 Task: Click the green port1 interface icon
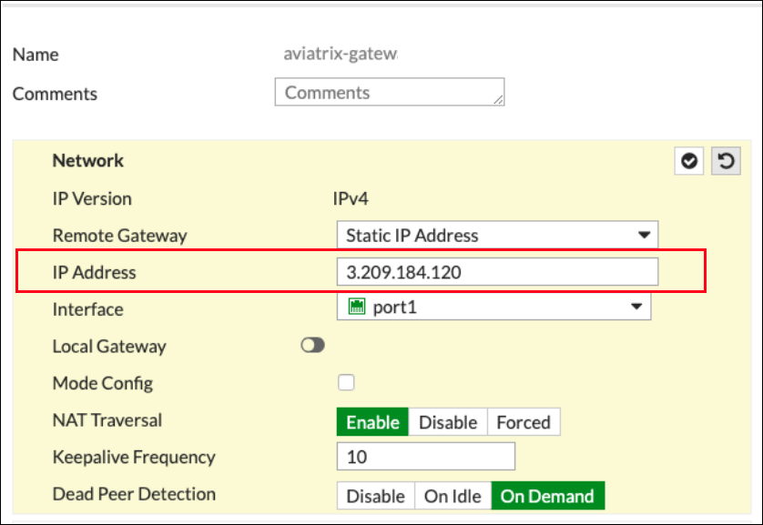point(357,308)
